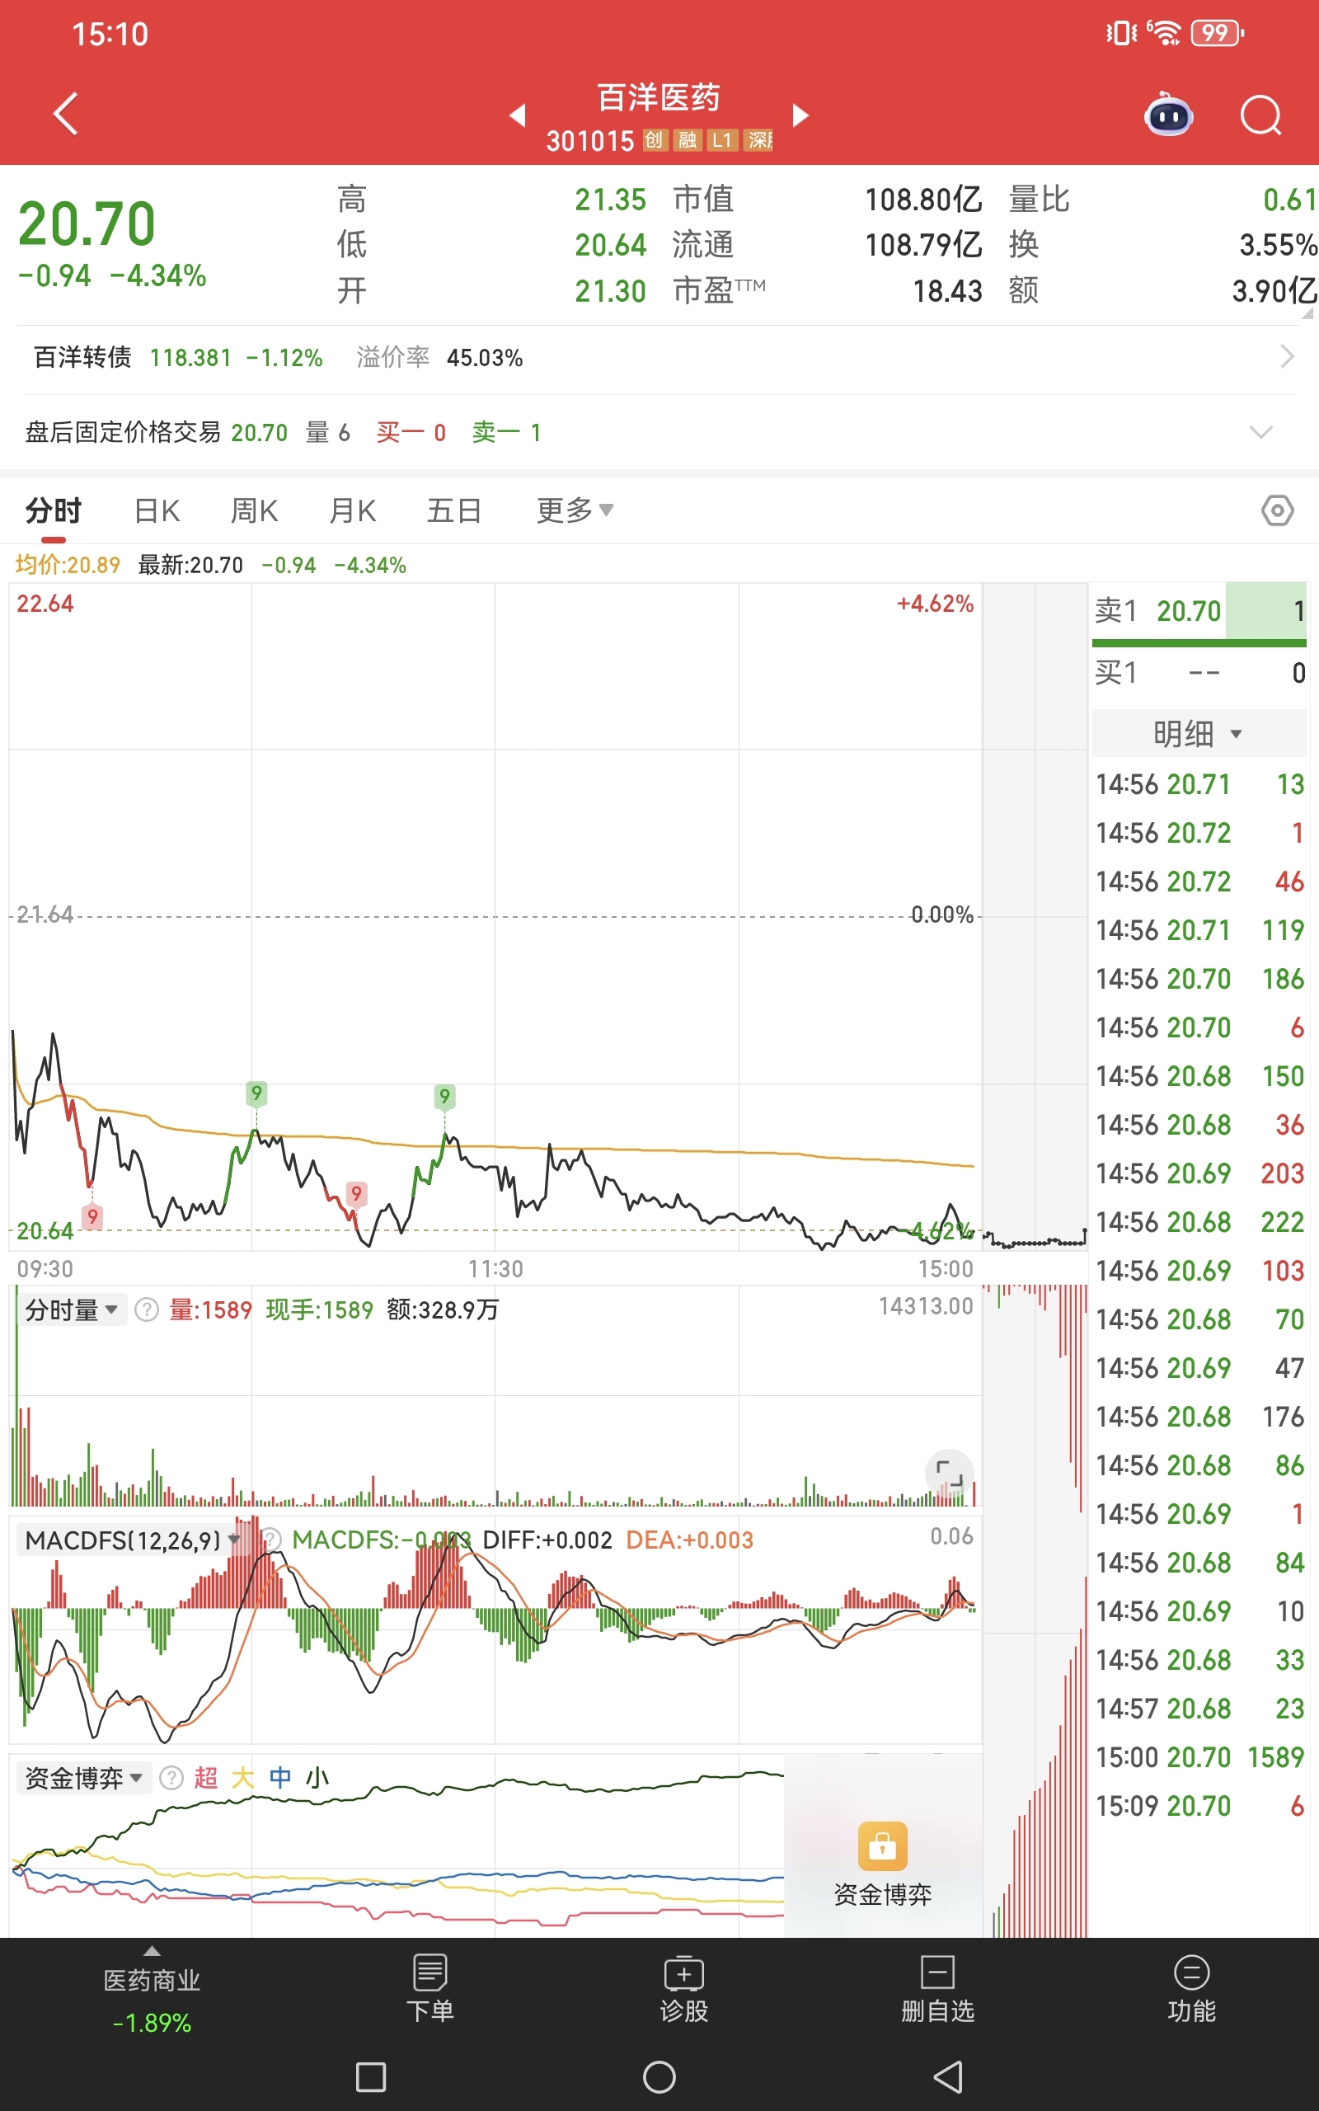Tap second green 9 signal marker

coord(444,1096)
